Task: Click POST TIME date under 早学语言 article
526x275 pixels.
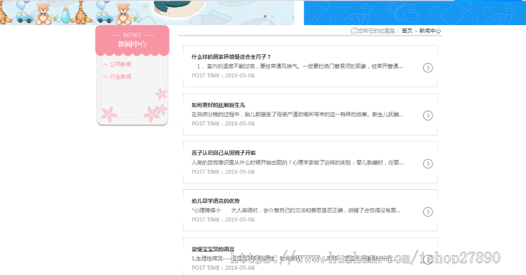Action: click(x=223, y=220)
